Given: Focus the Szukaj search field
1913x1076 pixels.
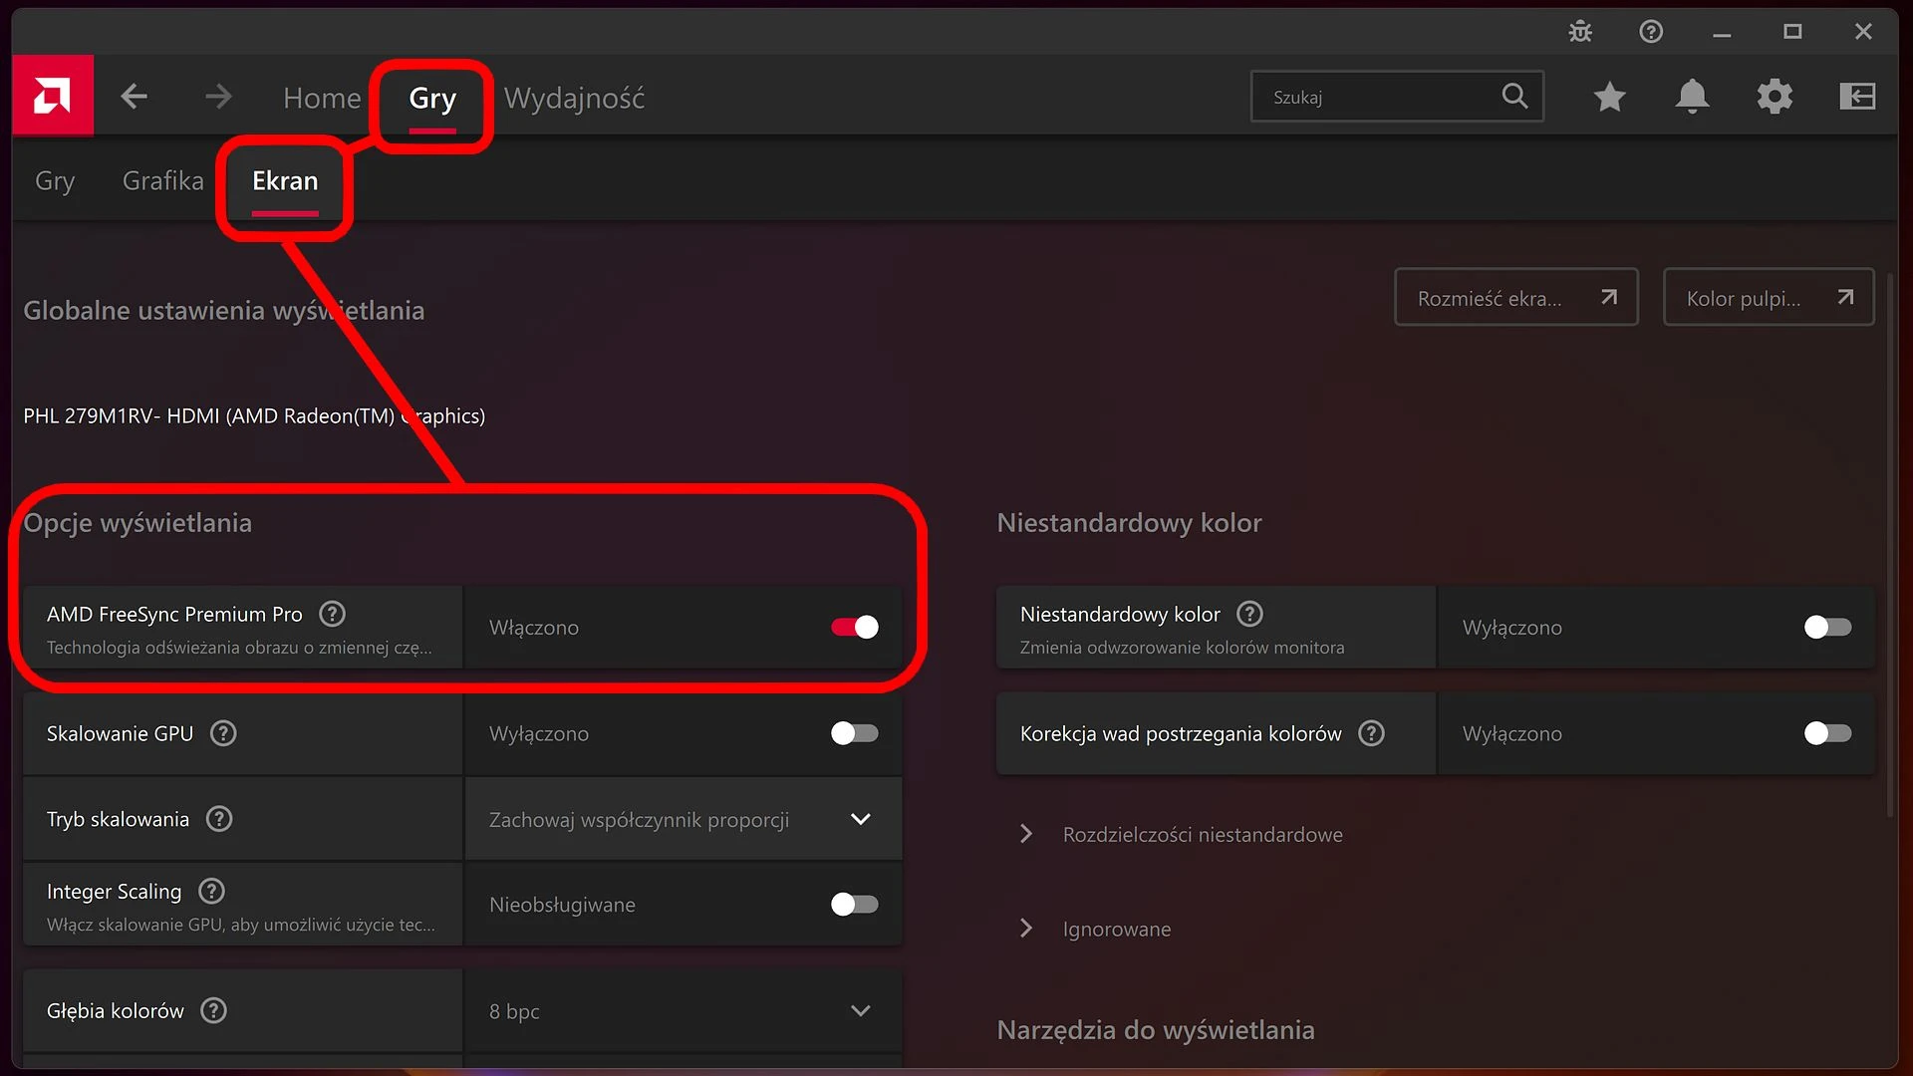Looking at the screenshot, I should pos(1397,96).
